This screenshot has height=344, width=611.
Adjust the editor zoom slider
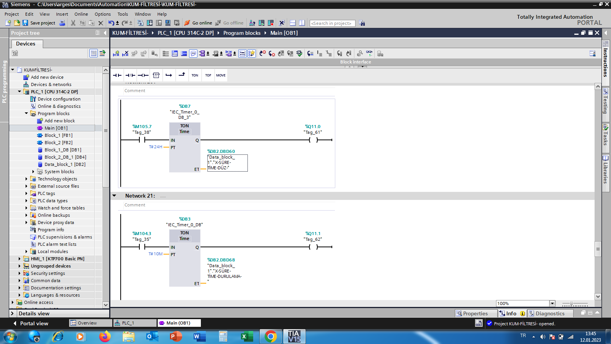tap(571, 303)
